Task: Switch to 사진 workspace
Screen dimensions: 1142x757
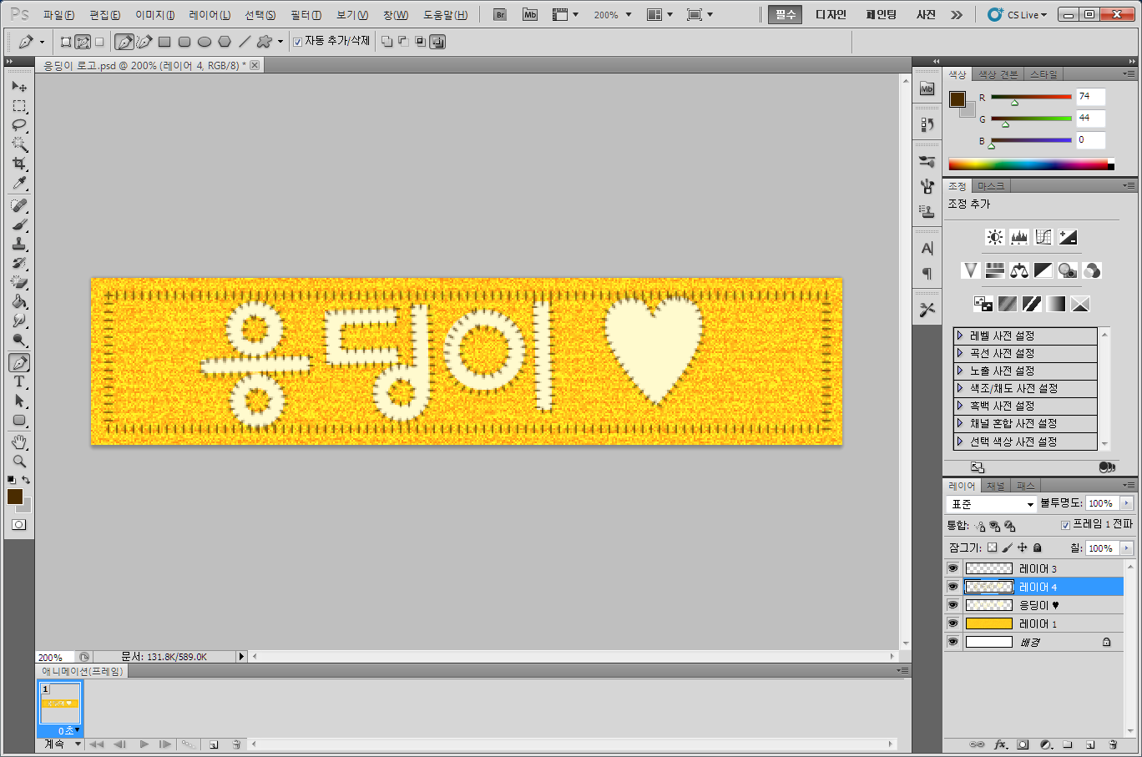Action: 926,15
